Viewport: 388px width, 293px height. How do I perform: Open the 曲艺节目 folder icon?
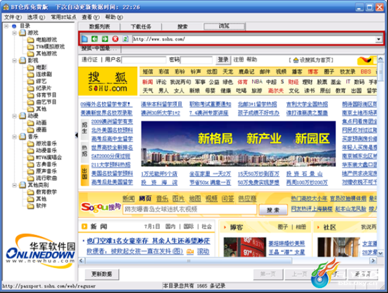pyautogui.click(x=31, y=102)
